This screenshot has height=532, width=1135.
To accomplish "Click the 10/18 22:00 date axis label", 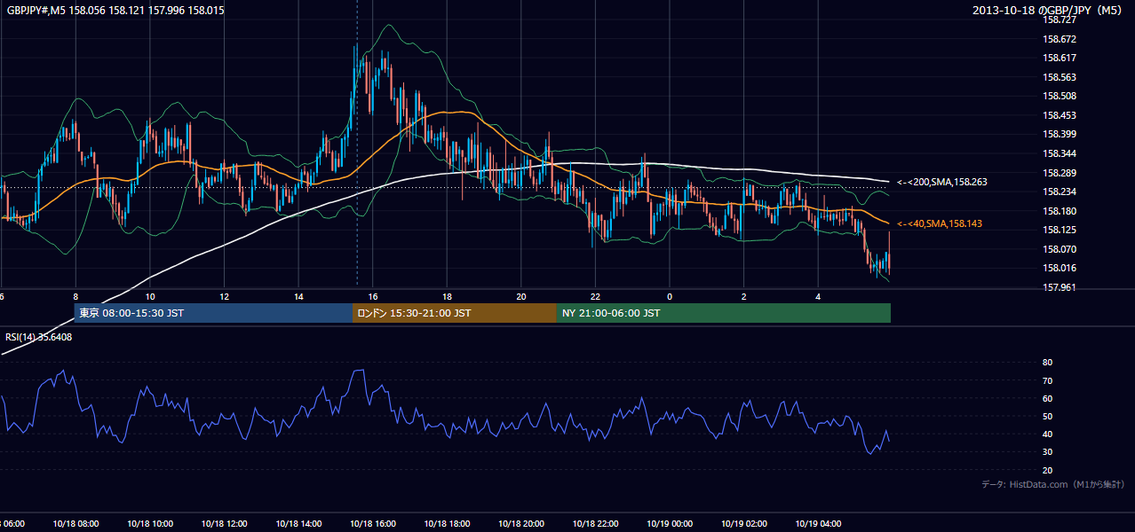I will tap(595, 524).
